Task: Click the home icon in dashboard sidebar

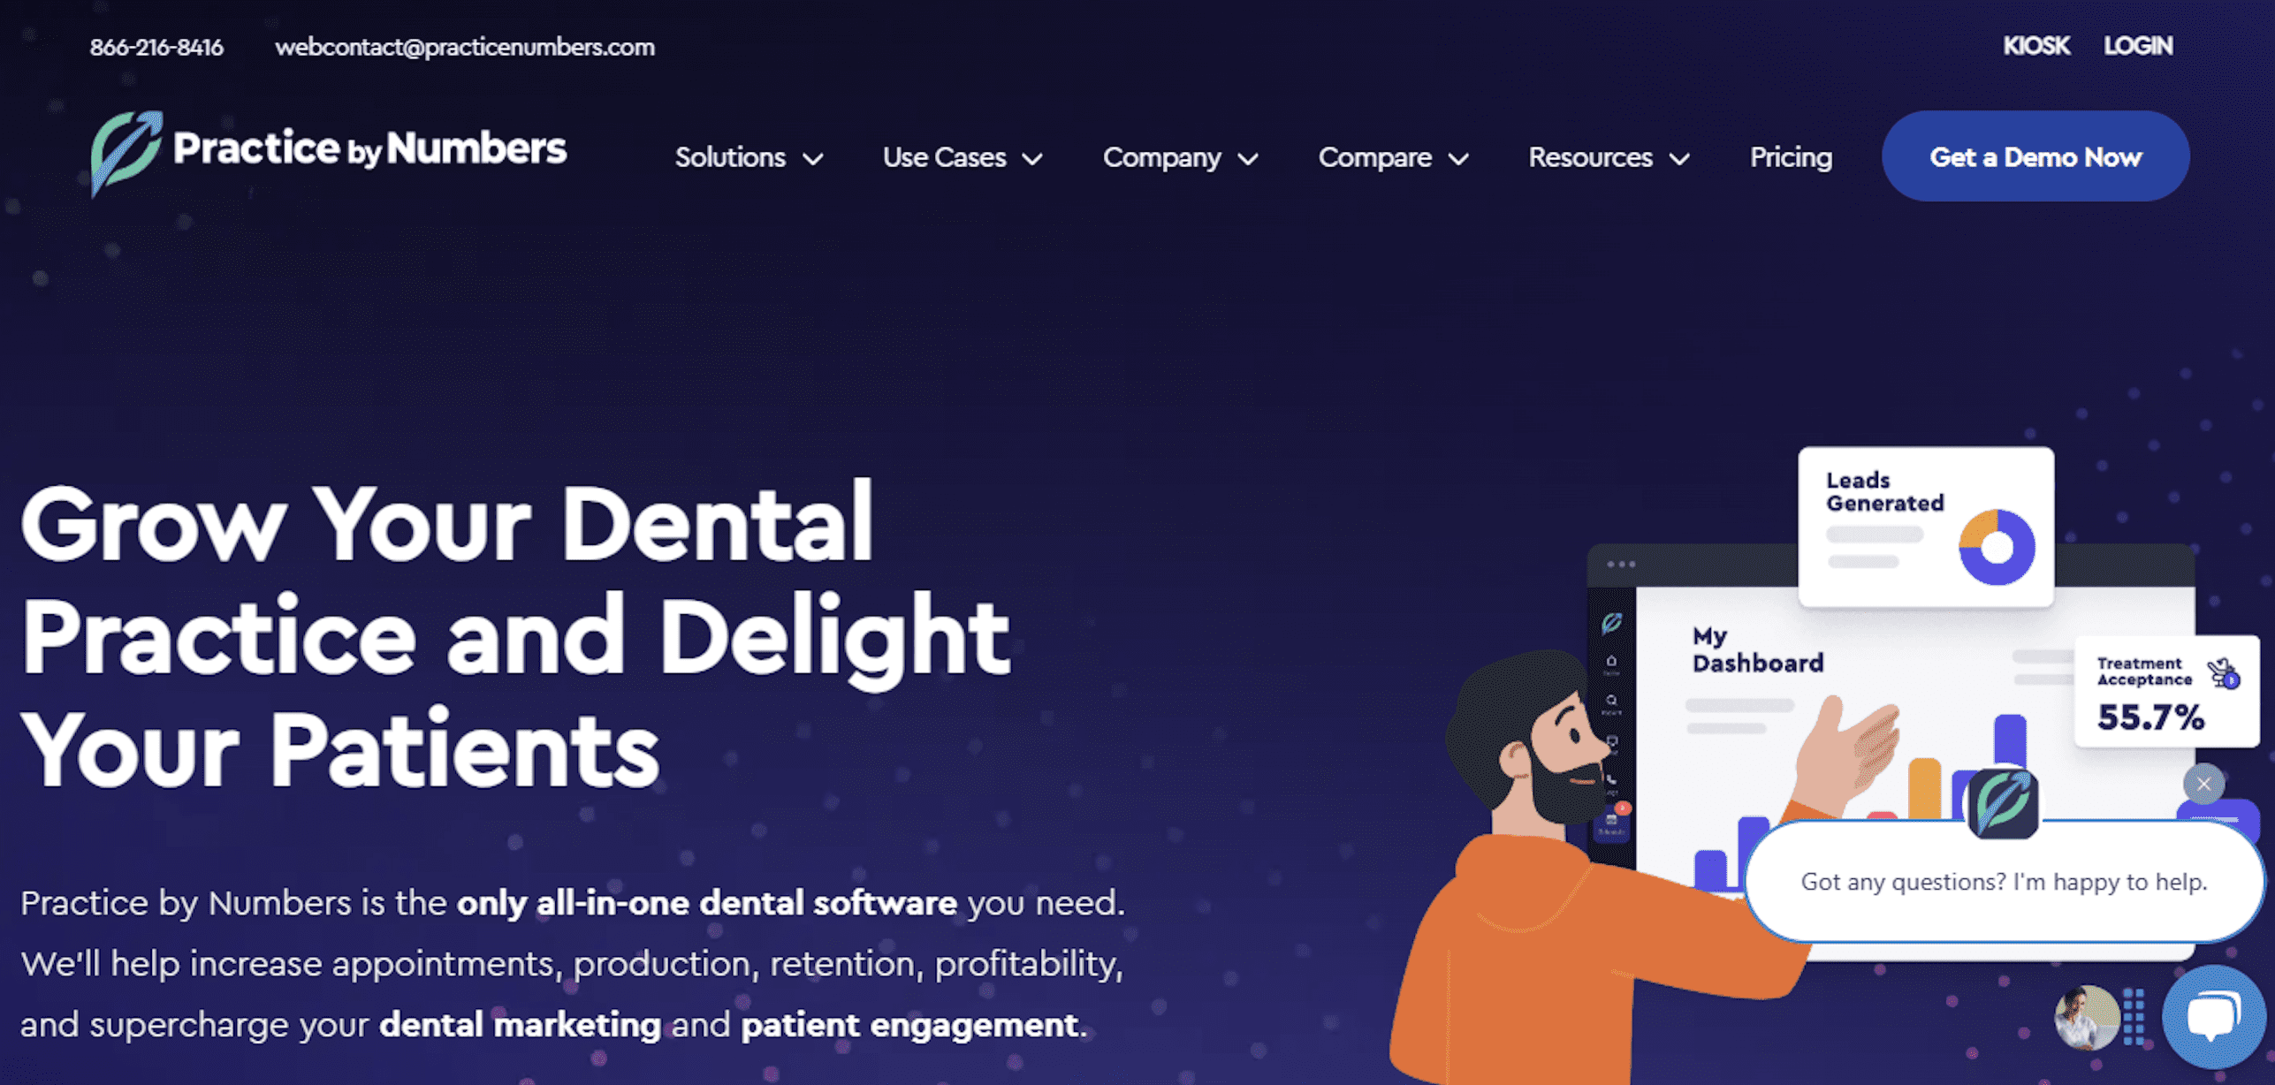Action: point(1611,661)
